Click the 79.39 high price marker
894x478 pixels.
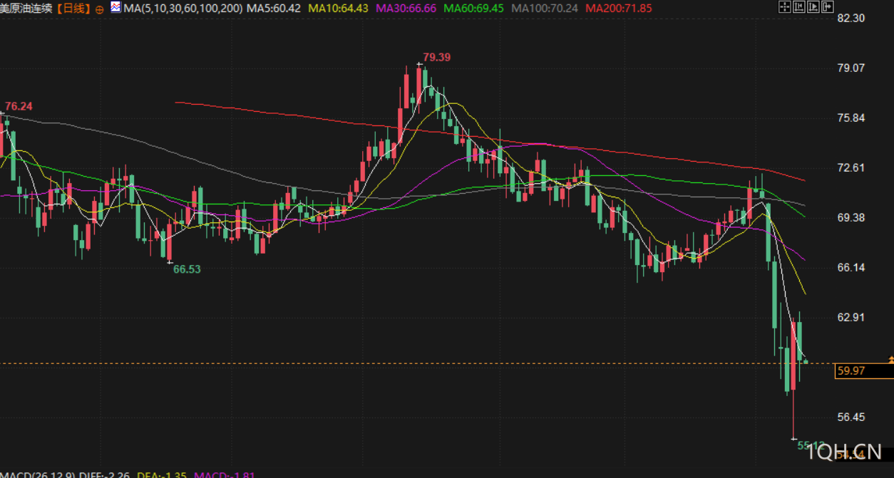click(436, 57)
